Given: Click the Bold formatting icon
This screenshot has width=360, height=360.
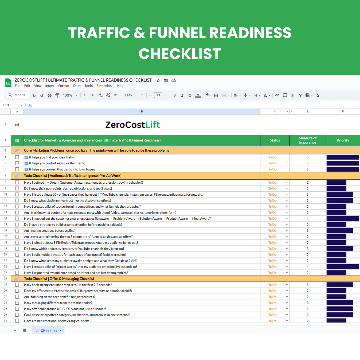Looking at the screenshot, I should (174, 95).
